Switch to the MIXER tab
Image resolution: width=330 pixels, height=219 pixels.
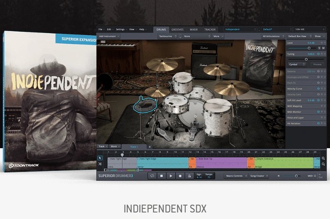click(x=194, y=29)
